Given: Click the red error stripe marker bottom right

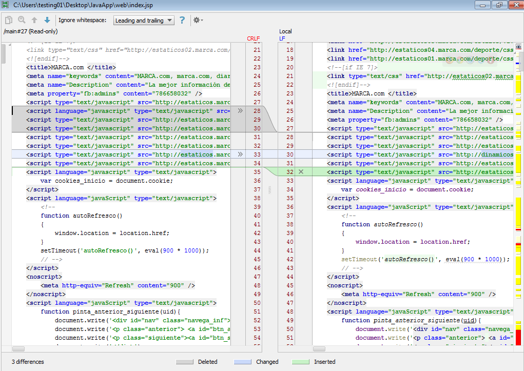Looking at the screenshot, I should tap(518, 337).
